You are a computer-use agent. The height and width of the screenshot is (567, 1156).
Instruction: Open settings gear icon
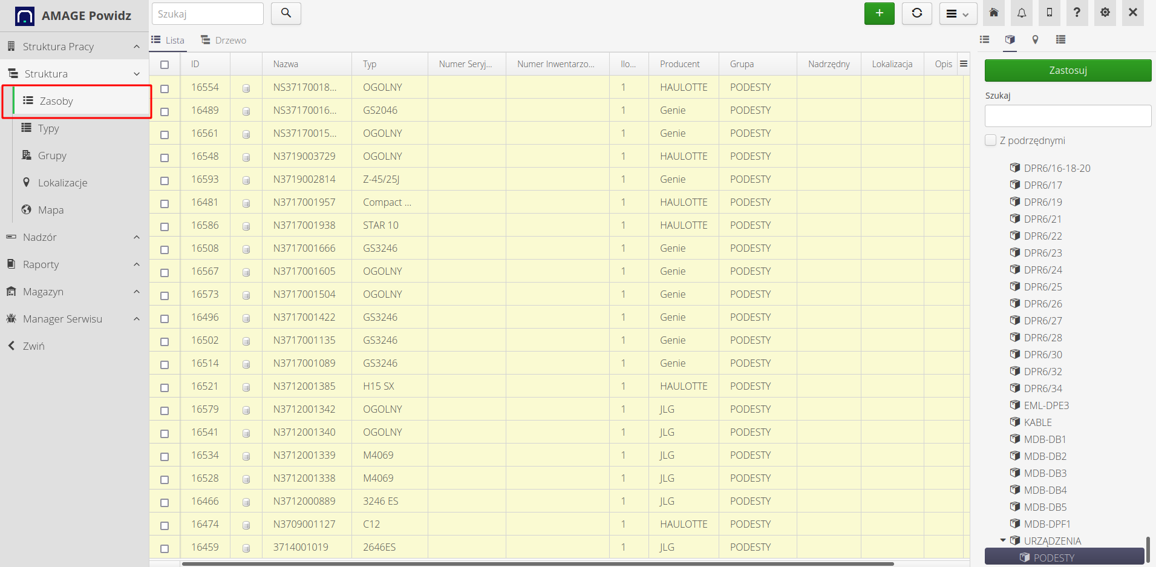point(1105,13)
